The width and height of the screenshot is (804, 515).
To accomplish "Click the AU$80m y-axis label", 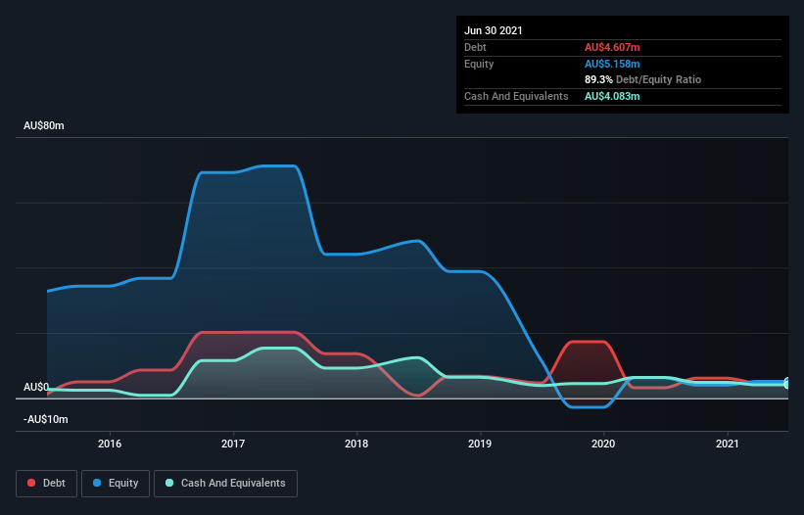I will (44, 125).
